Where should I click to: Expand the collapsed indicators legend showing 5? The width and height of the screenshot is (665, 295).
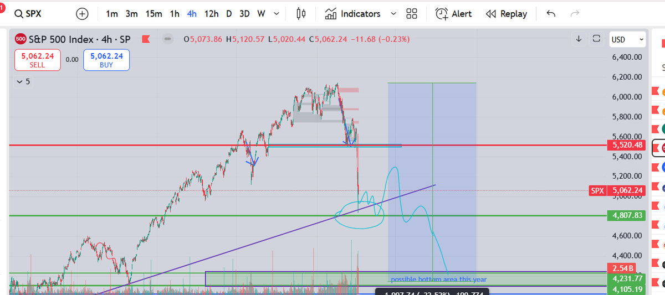pos(23,82)
